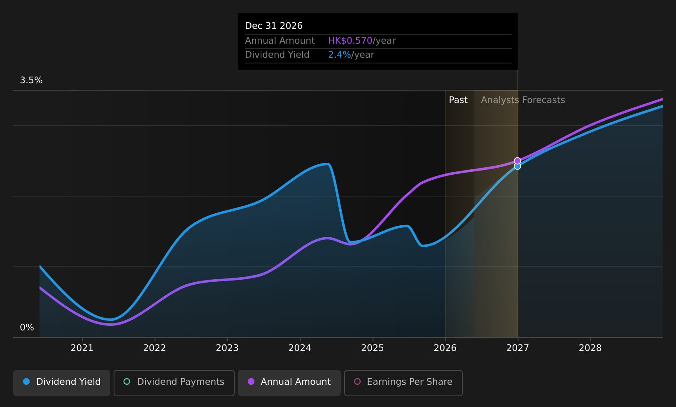Click the Past region label
This screenshot has width=676, height=407.
[x=458, y=100]
